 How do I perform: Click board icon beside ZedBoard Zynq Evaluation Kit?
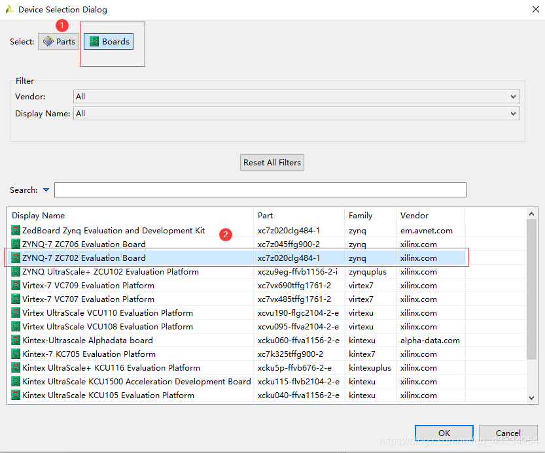tap(16, 230)
